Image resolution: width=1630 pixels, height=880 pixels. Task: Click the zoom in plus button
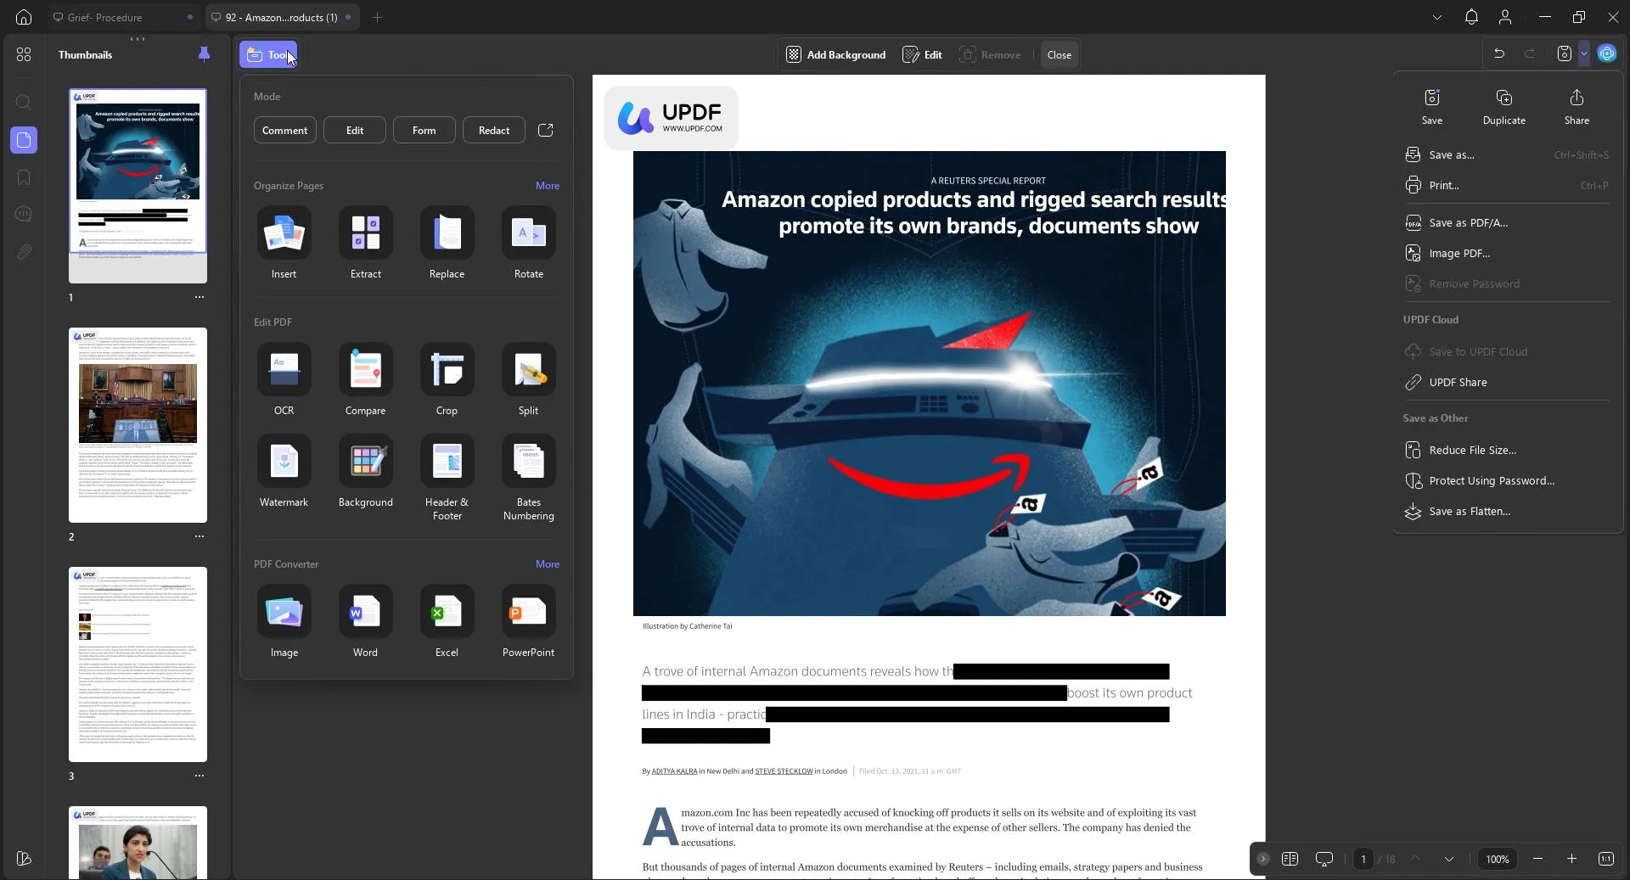click(x=1571, y=859)
